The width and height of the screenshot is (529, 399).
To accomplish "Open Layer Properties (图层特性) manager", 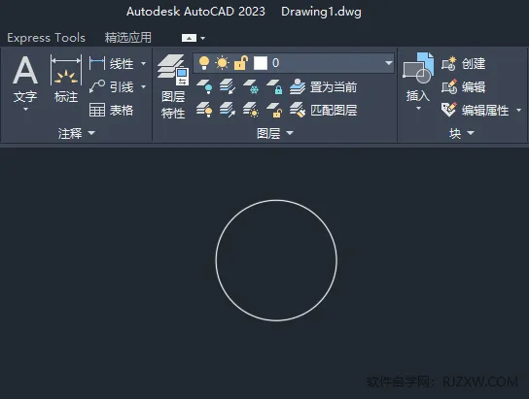I will point(173,86).
